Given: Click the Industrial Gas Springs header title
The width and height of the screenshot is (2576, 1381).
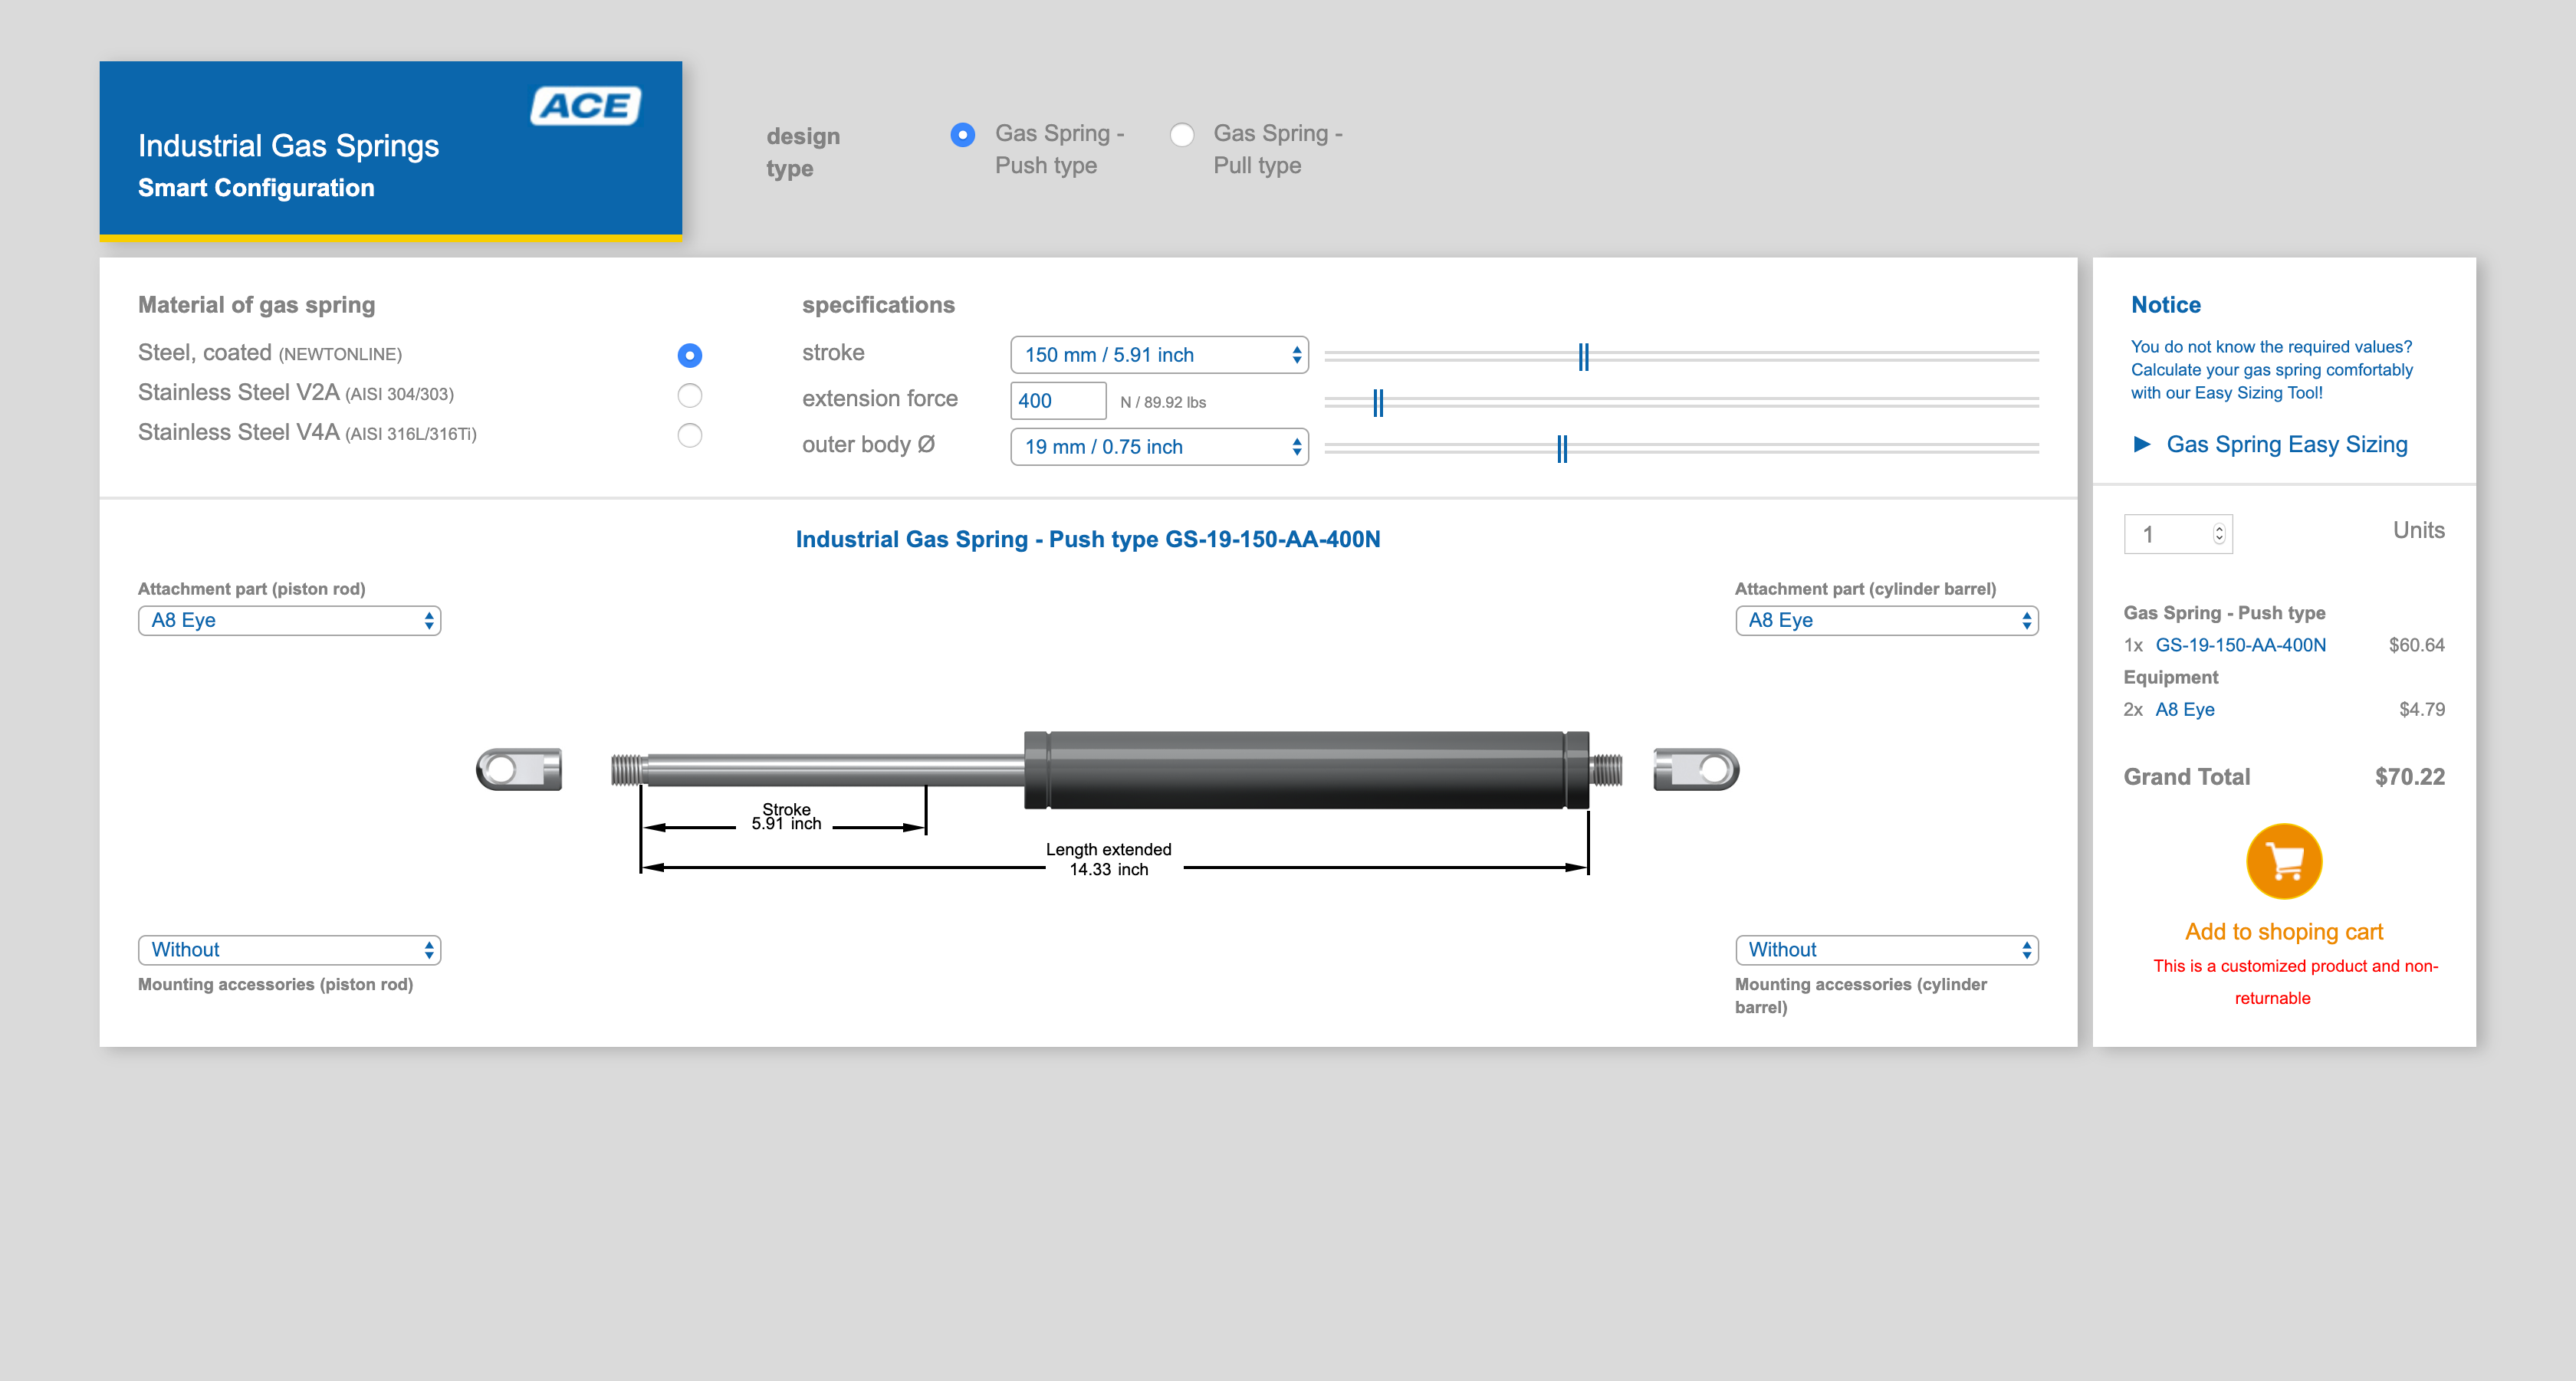Looking at the screenshot, I should (288, 146).
